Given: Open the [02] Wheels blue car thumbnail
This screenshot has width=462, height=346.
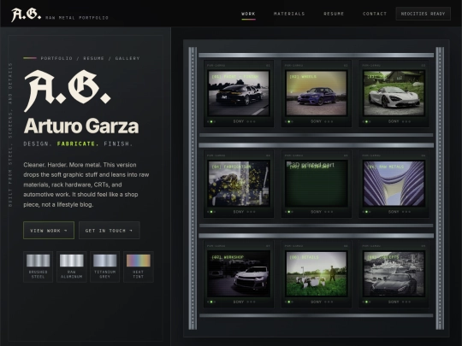Looking at the screenshot, I should point(317,93).
